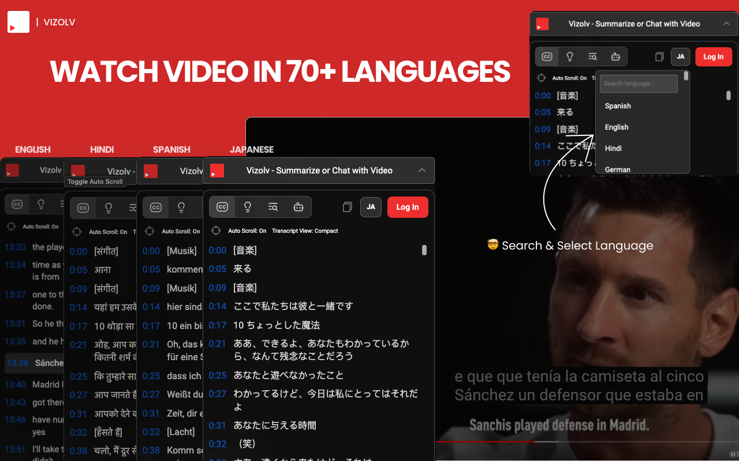Click lightbulb icon in the German transcript panel
This screenshot has width=739, height=461.
click(x=181, y=207)
